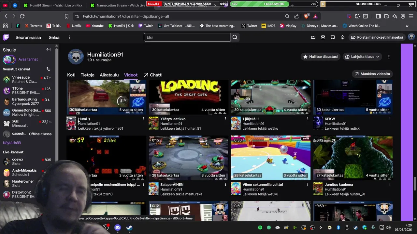The height and width of the screenshot is (234, 417).
Task: Click the volume speaker tray icon
Action: click(388, 228)
